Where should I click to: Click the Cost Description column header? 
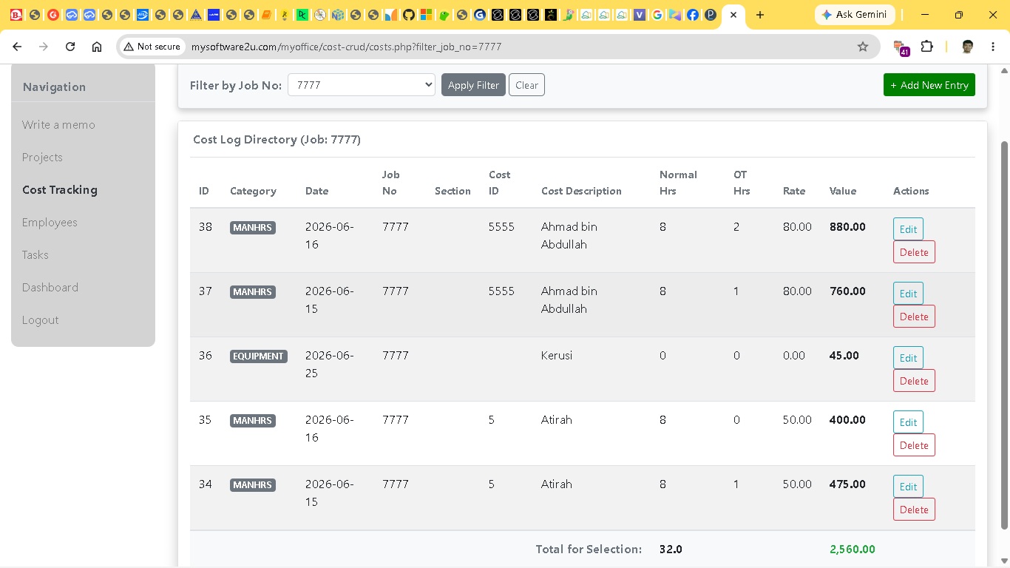click(x=581, y=191)
